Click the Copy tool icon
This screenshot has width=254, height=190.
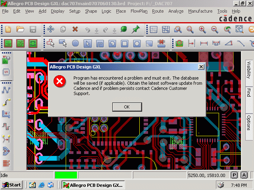point(63,29)
